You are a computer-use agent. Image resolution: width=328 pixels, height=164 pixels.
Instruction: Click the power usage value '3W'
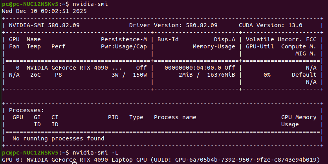[115, 75]
